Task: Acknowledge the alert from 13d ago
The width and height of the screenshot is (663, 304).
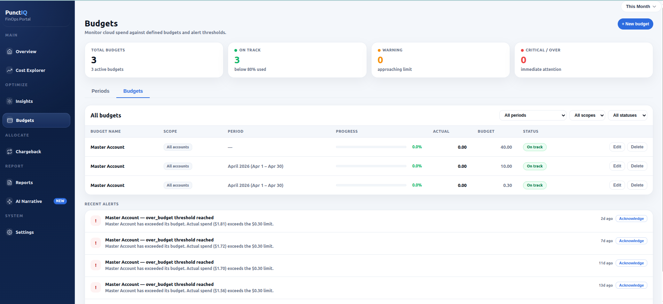Action: click(631, 285)
